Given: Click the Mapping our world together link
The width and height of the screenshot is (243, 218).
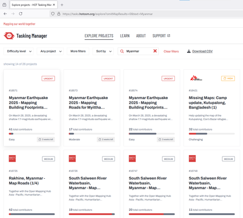Looking at the screenshot, I should point(19,24).
